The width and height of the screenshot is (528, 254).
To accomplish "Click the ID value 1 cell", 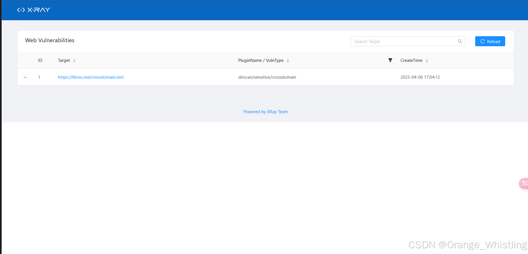I will 39,77.
